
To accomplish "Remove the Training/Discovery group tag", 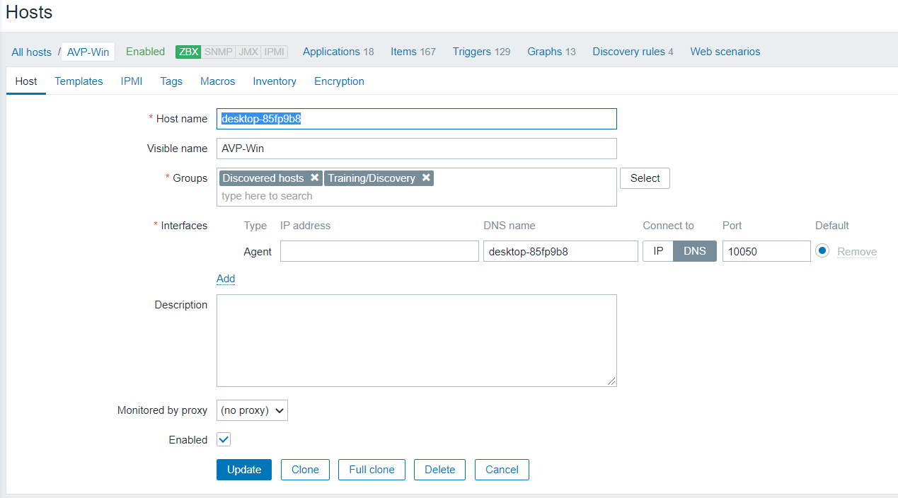I will [426, 178].
